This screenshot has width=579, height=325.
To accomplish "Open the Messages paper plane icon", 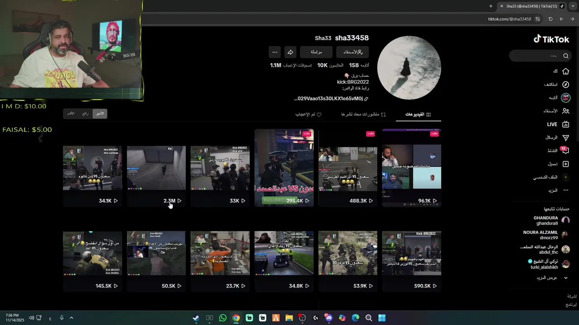I will (x=565, y=138).
